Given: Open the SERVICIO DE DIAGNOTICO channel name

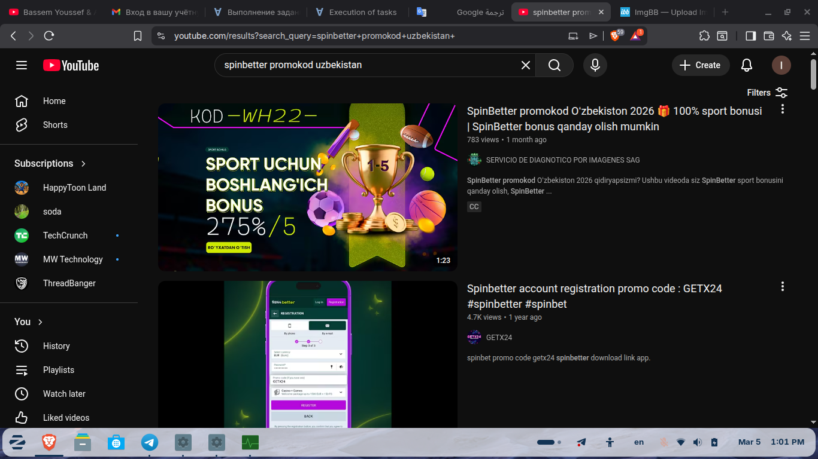Looking at the screenshot, I should [563, 160].
